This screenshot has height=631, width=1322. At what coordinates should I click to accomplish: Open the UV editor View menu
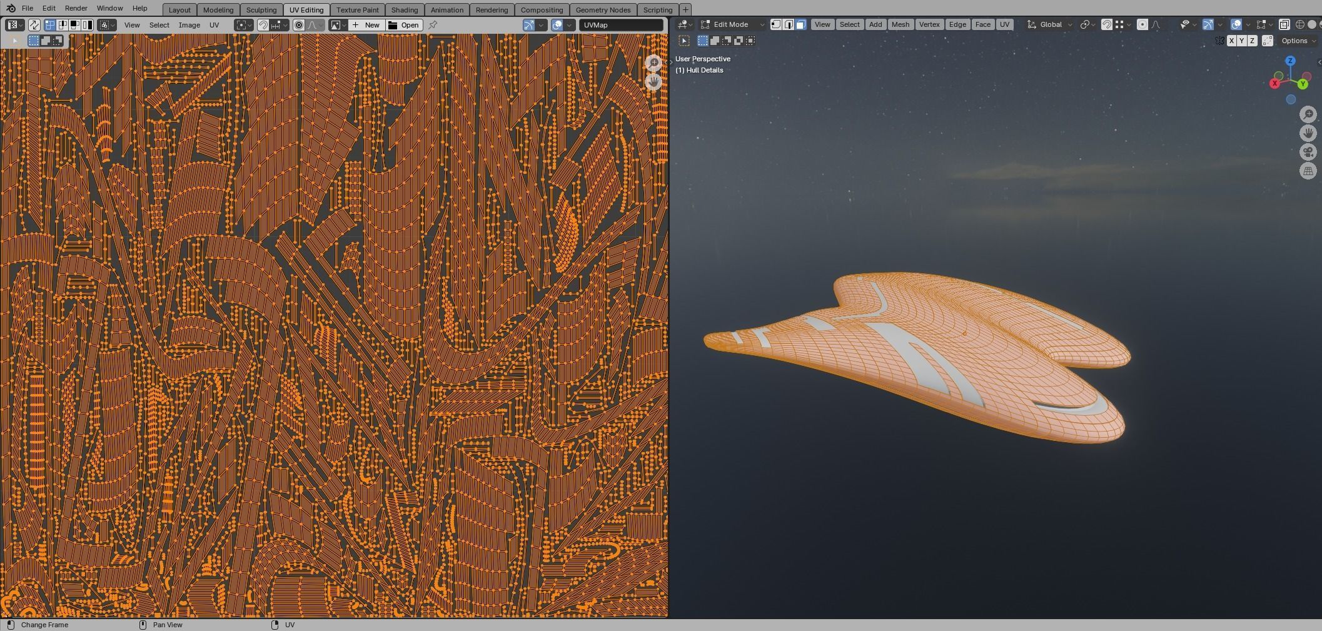pyautogui.click(x=132, y=25)
